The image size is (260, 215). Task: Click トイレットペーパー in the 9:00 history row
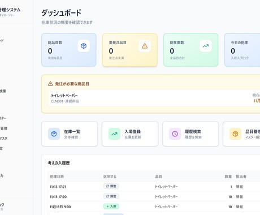[166, 207]
